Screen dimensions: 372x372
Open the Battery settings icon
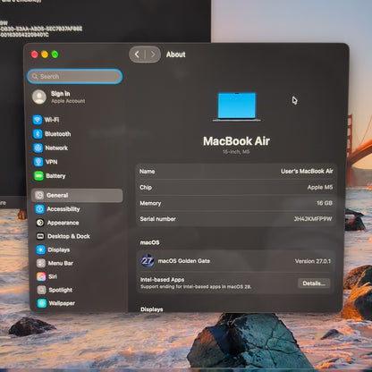tap(38, 176)
